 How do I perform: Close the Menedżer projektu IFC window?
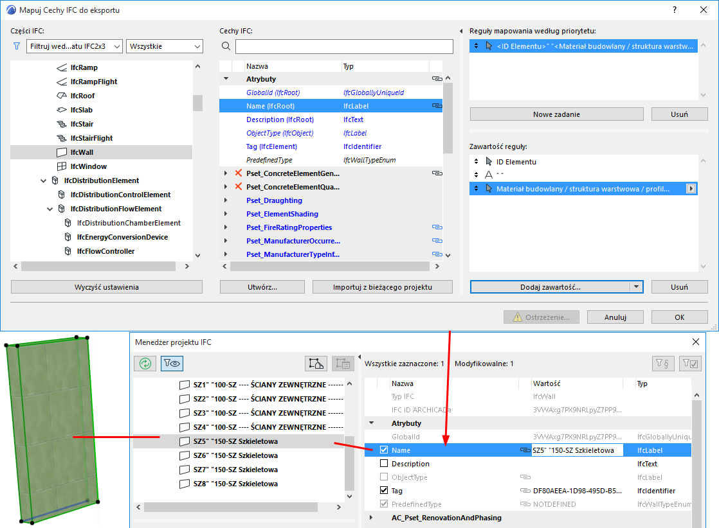(696, 342)
